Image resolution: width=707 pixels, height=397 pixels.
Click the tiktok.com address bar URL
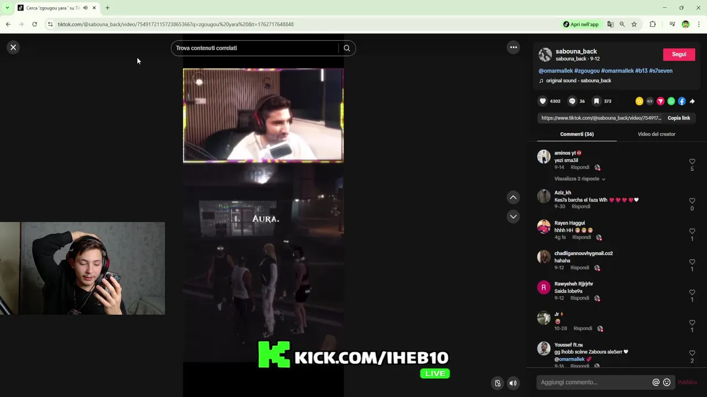tap(176, 24)
